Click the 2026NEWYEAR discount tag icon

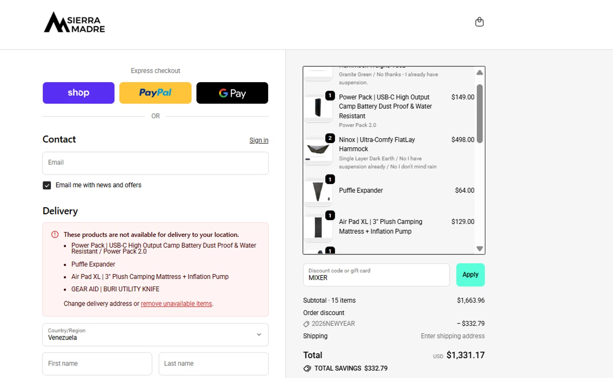pyautogui.click(x=306, y=324)
